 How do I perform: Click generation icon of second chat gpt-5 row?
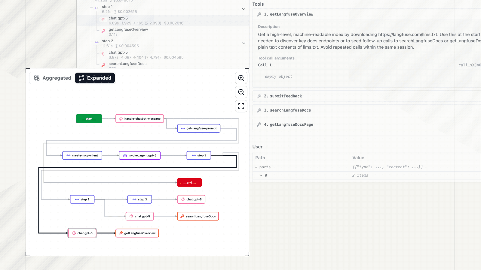click(x=103, y=54)
